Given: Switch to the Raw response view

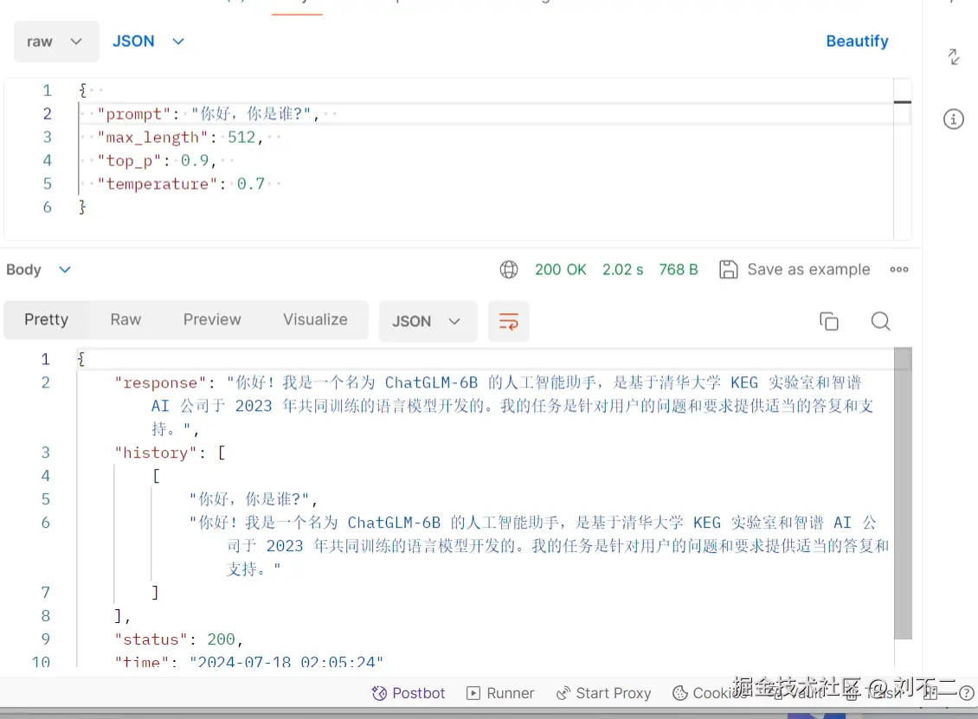Looking at the screenshot, I should click(125, 320).
